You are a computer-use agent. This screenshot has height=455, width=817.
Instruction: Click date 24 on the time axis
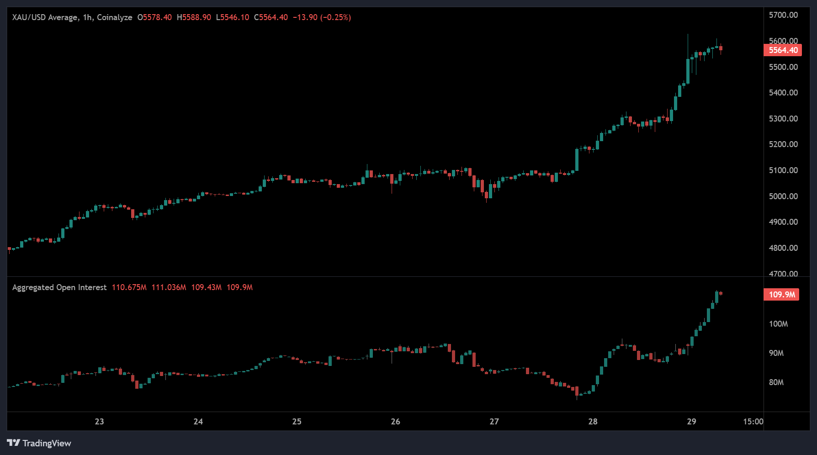(x=198, y=421)
